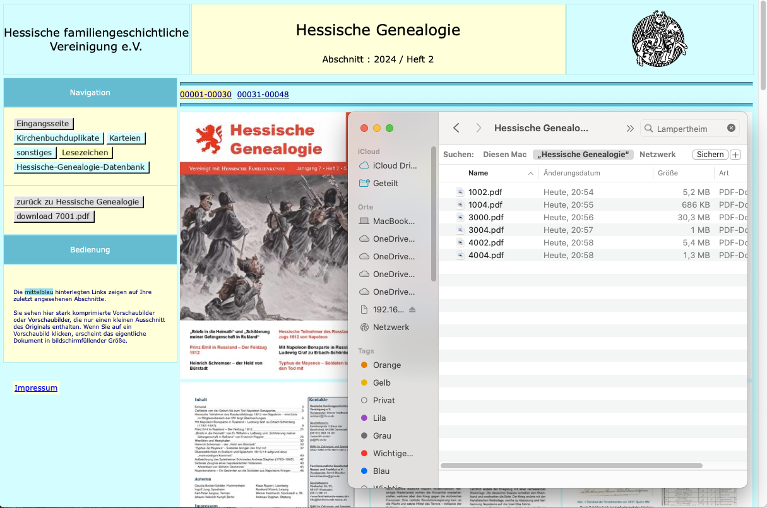The width and height of the screenshot is (767, 508).
Task: Click the Heute, 20:54 date cell
Action: [568, 192]
